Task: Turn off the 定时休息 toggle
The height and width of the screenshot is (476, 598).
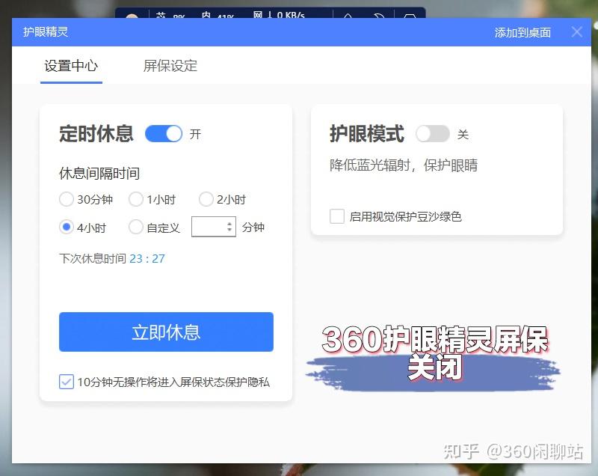Action: (x=164, y=134)
